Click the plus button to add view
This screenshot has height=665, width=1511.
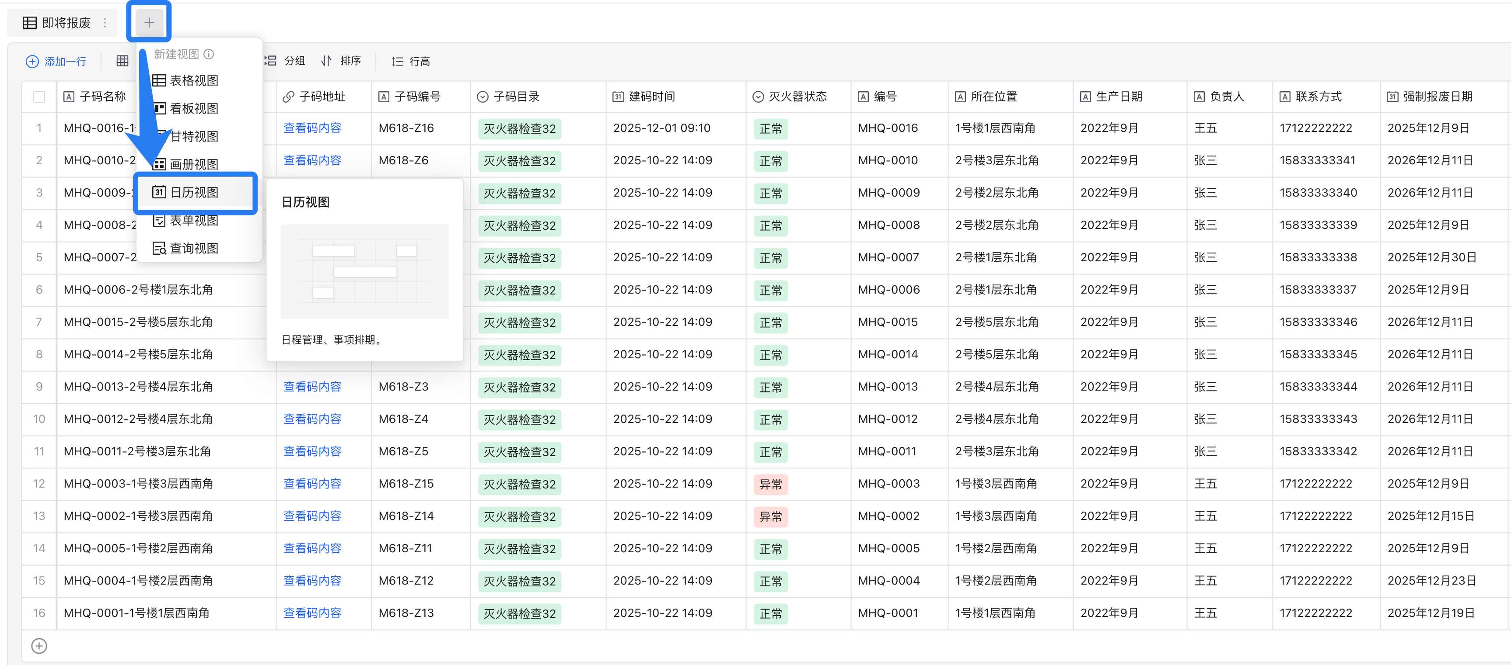point(149,22)
